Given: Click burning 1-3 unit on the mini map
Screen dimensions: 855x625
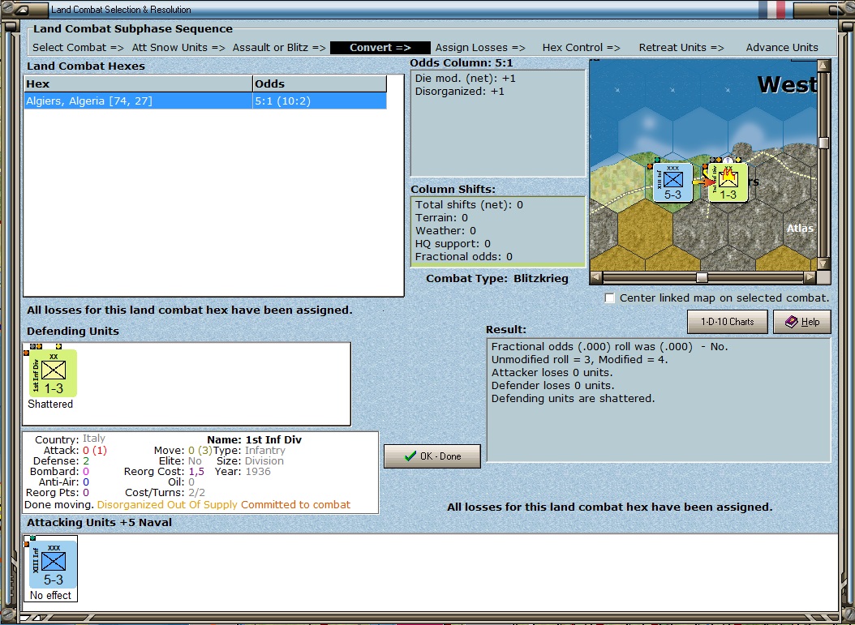Looking at the screenshot, I should (728, 182).
